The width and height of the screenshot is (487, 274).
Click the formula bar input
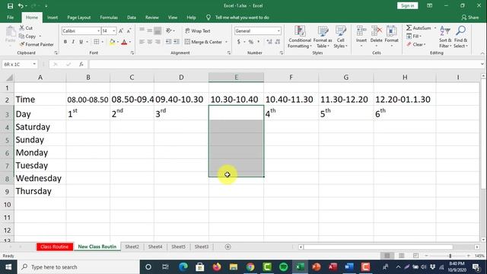(x=284, y=64)
